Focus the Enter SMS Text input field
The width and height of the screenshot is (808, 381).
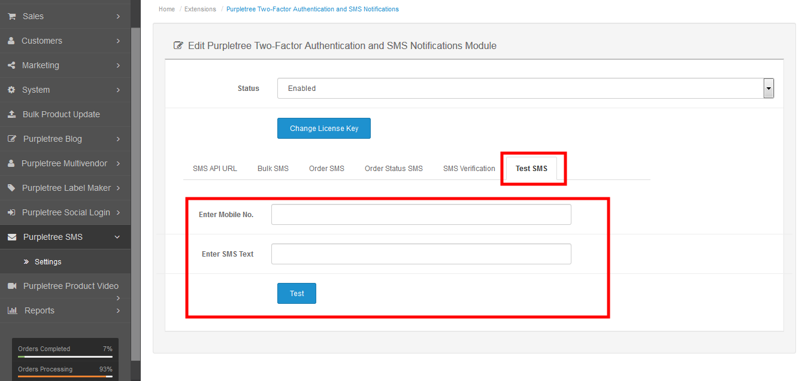tap(421, 254)
